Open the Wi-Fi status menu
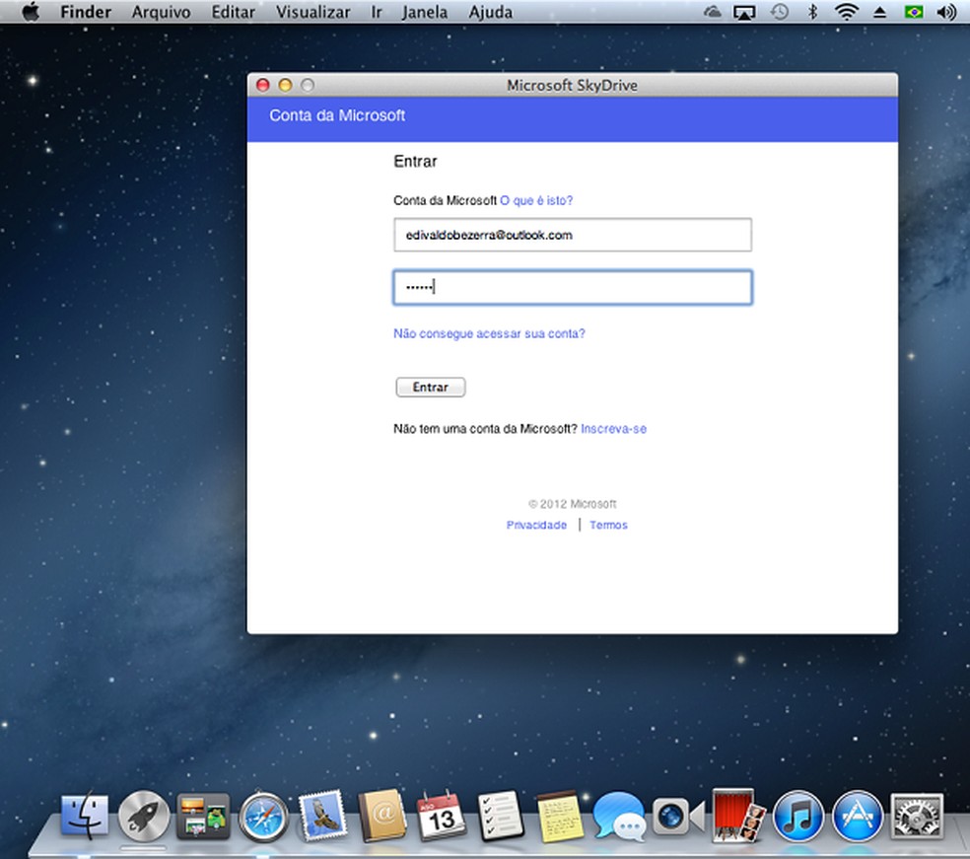 [845, 12]
